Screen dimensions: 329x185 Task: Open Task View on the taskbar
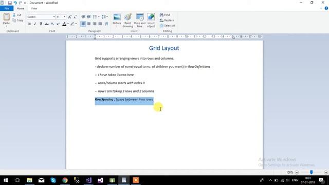[17, 180]
